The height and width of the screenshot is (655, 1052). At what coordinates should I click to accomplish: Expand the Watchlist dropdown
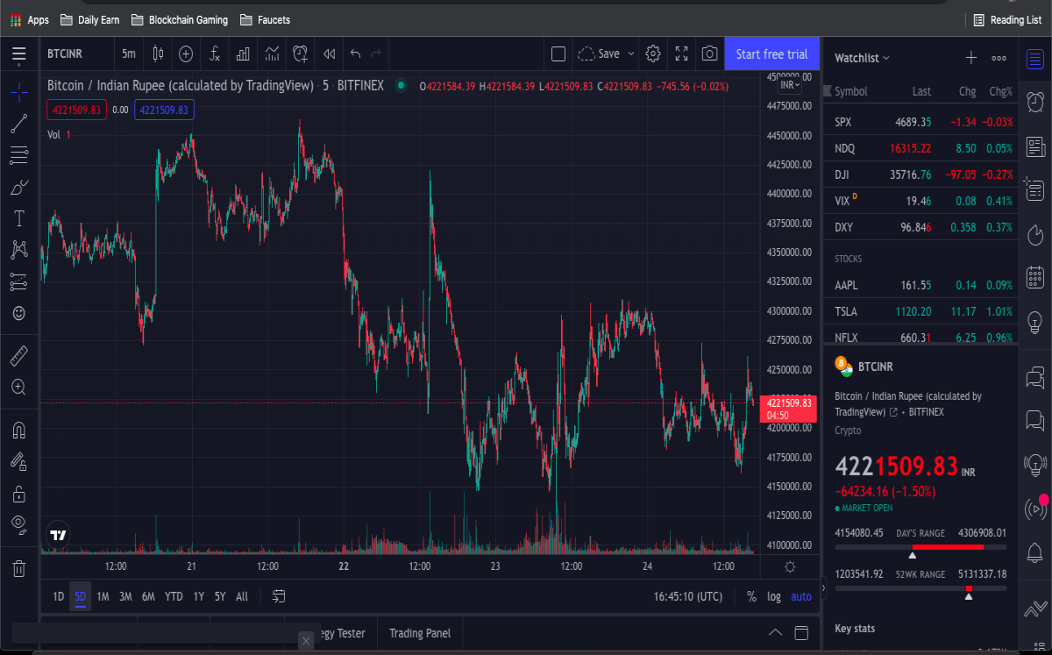click(862, 58)
